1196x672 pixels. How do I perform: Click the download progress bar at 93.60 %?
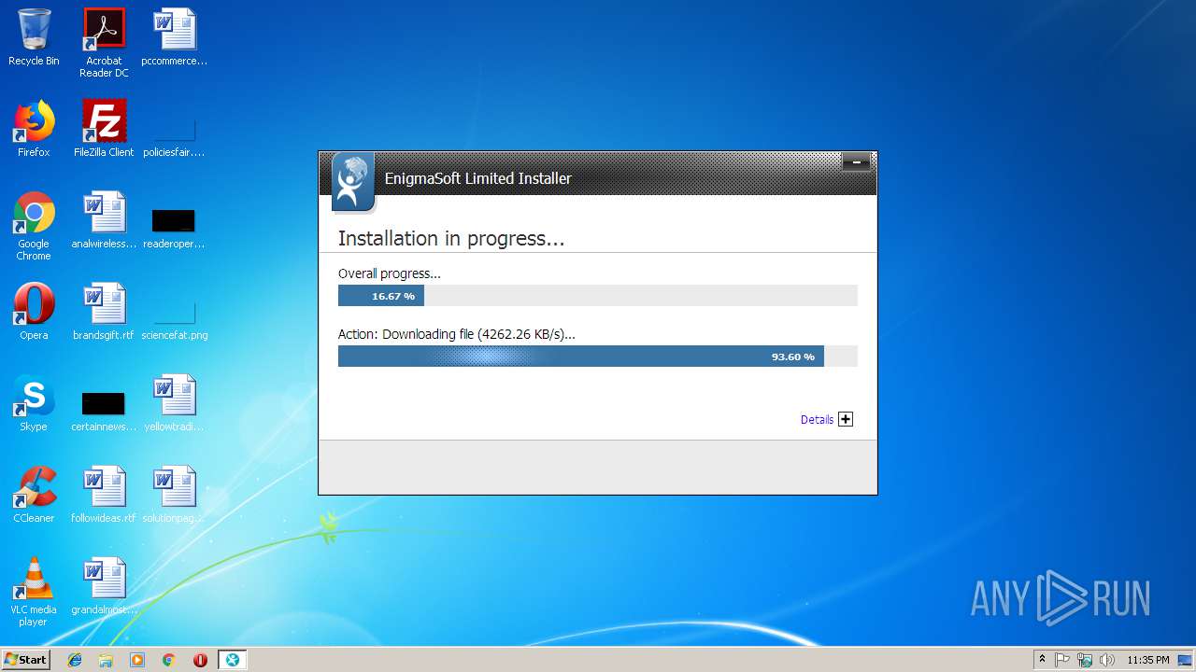click(597, 356)
